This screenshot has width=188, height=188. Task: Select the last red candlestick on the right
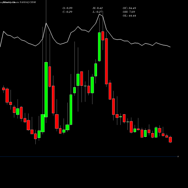pyautogui.click(x=170, y=139)
